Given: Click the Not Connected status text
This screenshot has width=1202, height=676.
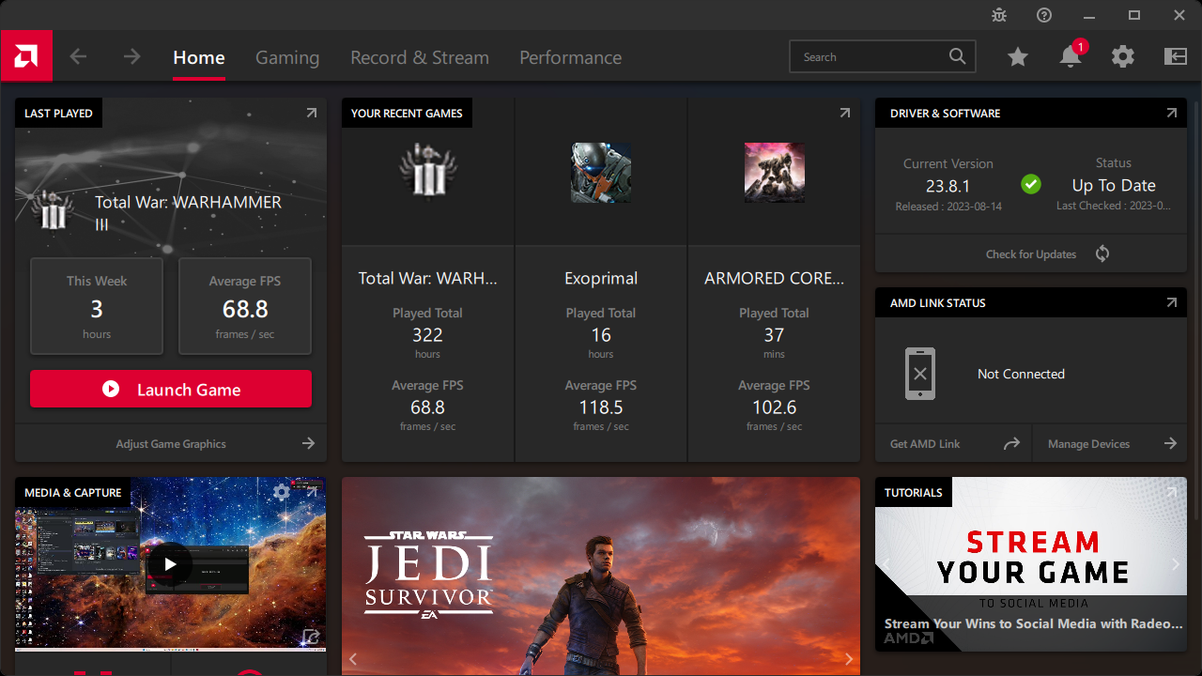Looking at the screenshot, I should [1021, 374].
